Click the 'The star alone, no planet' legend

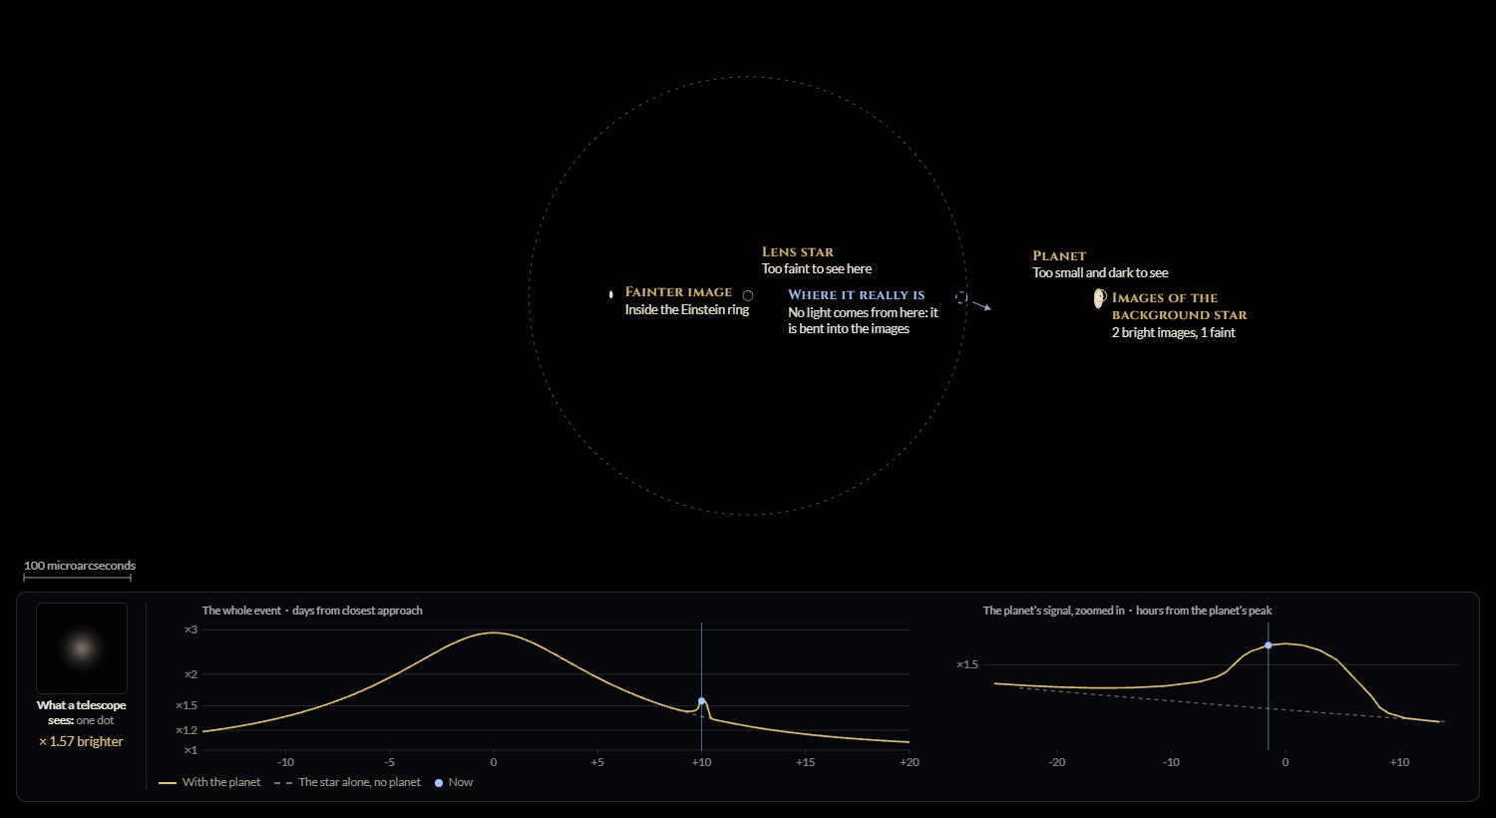pos(347,782)
